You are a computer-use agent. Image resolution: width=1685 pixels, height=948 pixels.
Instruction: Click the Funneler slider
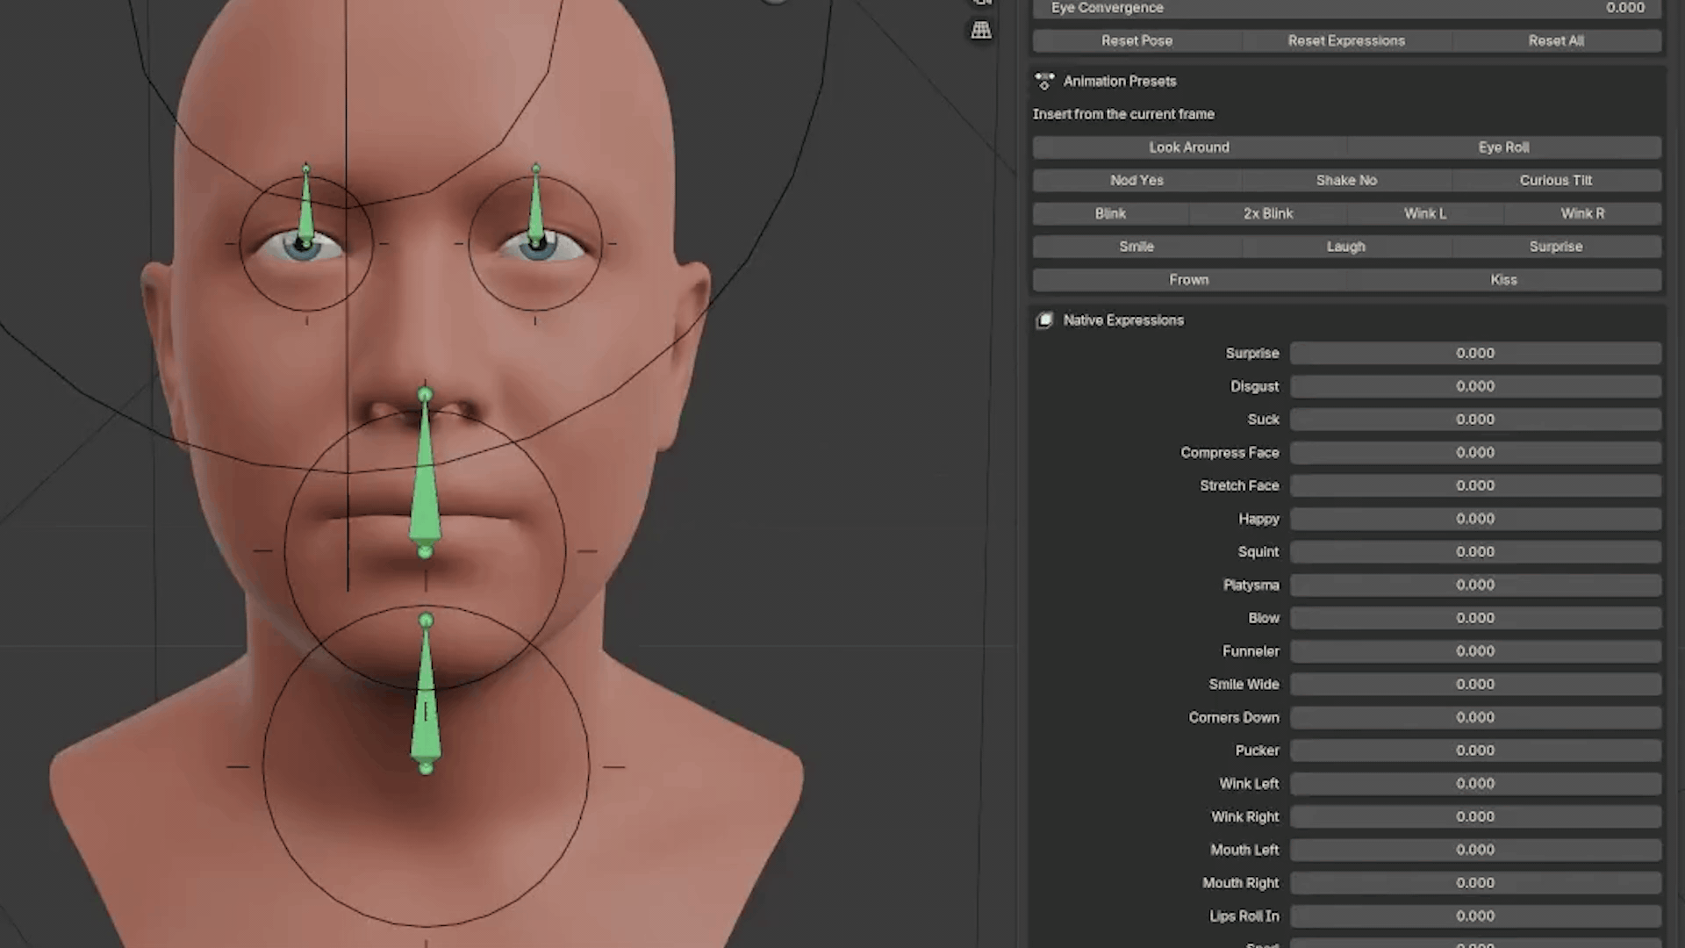point(1476,651)
